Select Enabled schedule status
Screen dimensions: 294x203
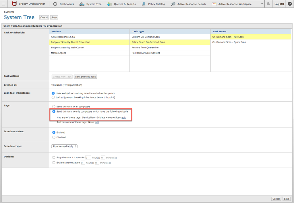click(x=54, y=132)
